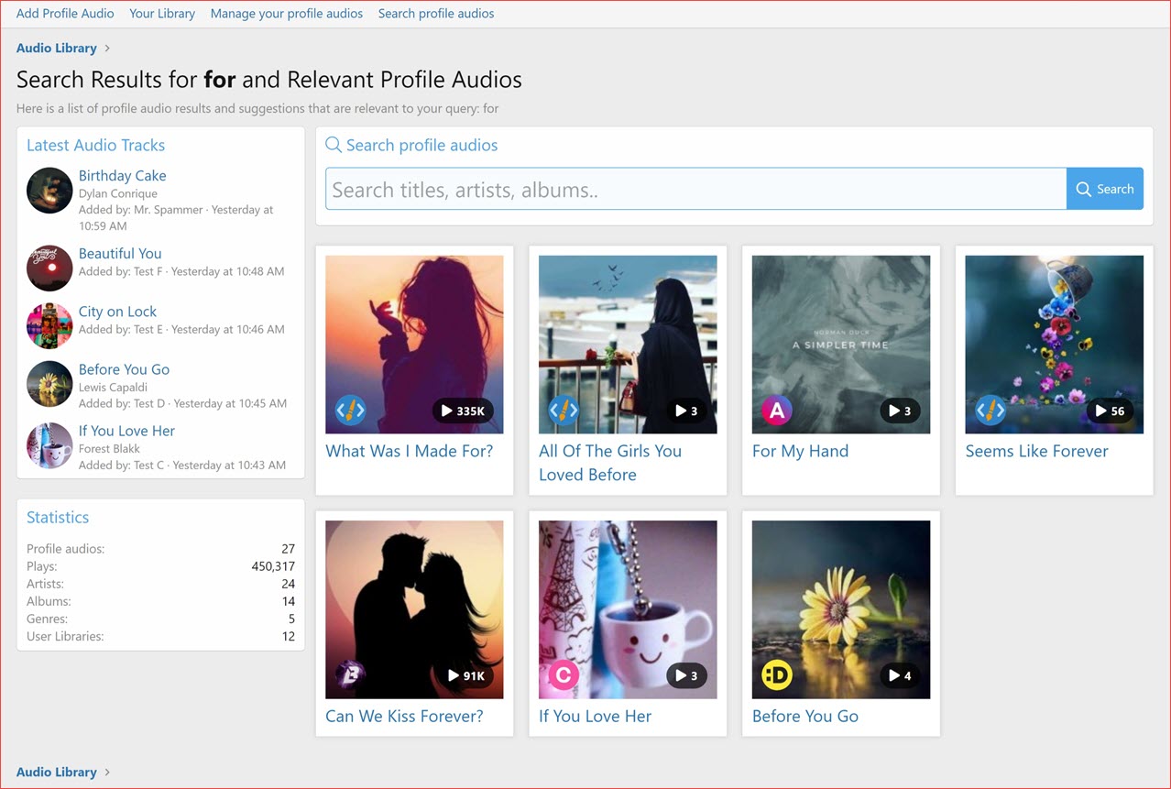Click the yellow "D" badge on "Before You Go" card
This screenshot has height=789, width=1171.
click(x=775, y=675)
